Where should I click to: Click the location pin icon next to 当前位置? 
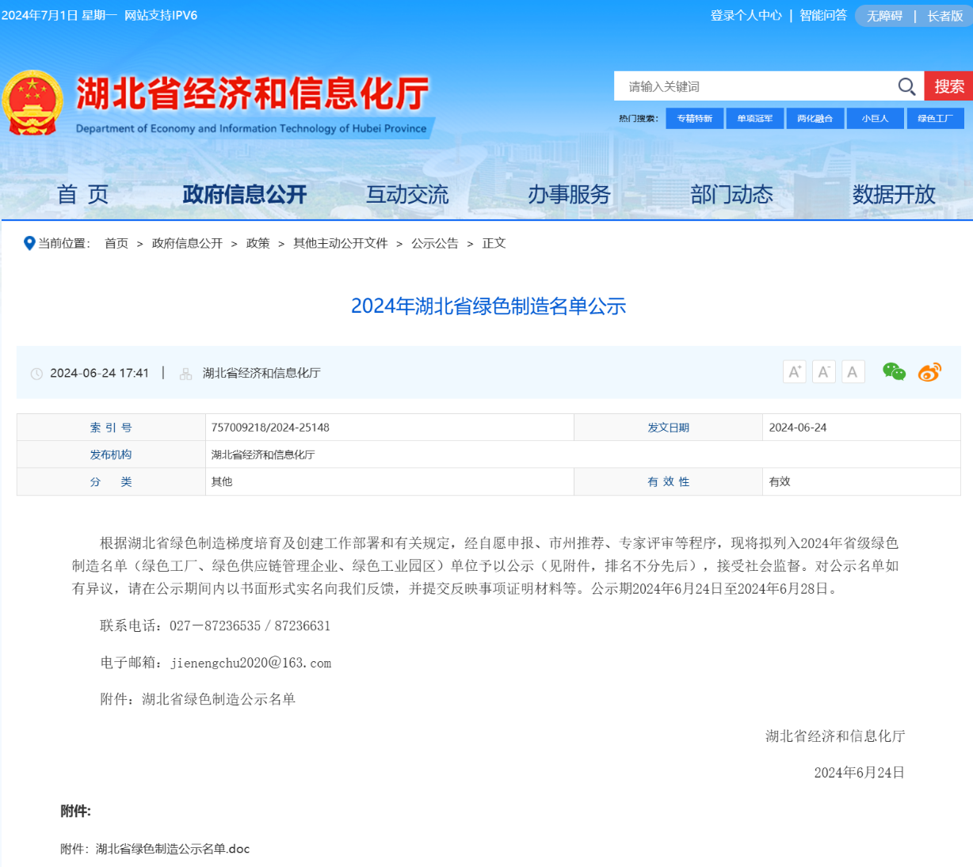click(x=29, y=243)
